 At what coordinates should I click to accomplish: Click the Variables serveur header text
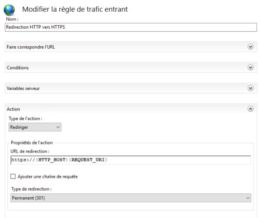(23, 88)
